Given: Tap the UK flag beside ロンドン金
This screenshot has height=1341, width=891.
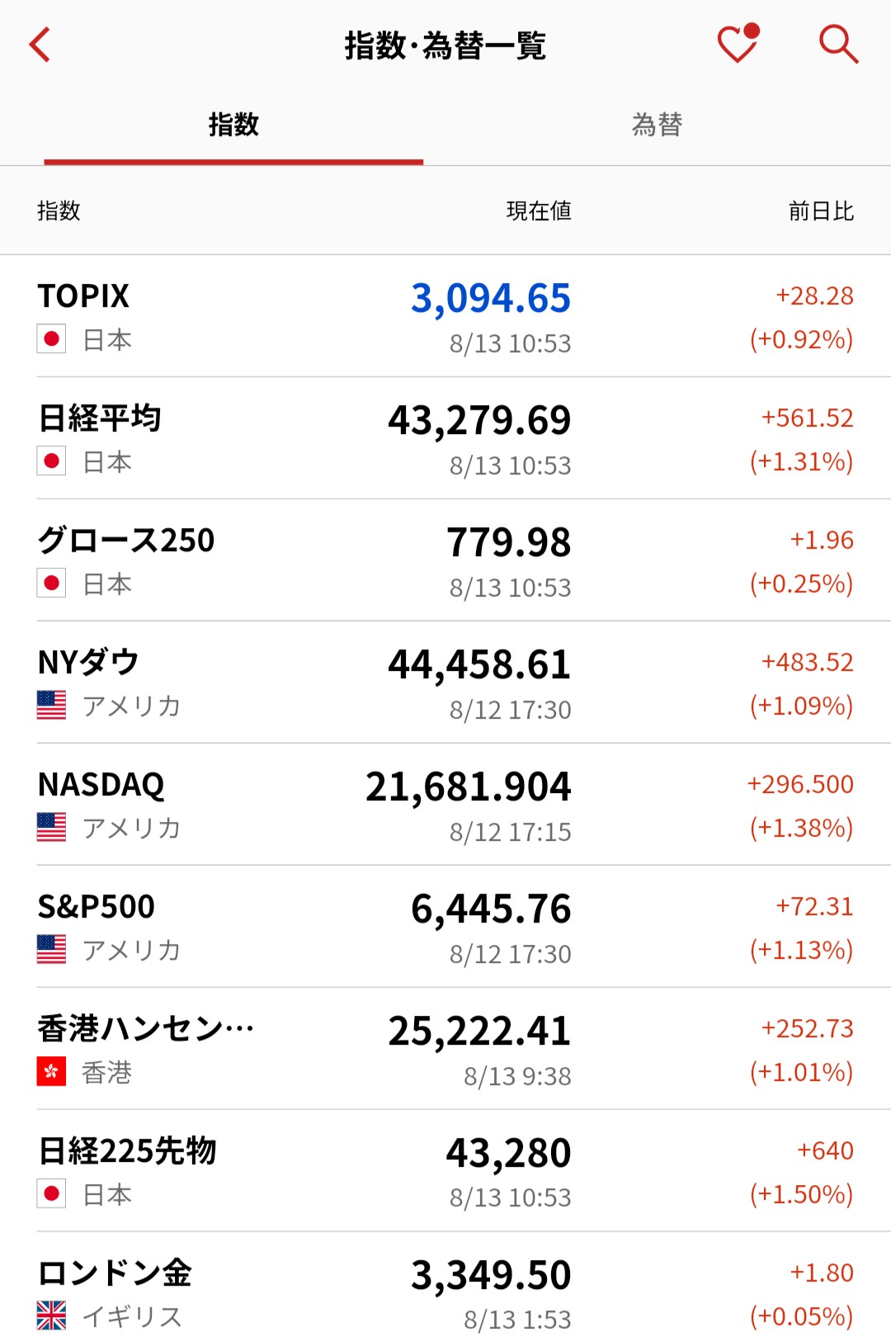Looking at the screenshot, I should (51, 1315).
